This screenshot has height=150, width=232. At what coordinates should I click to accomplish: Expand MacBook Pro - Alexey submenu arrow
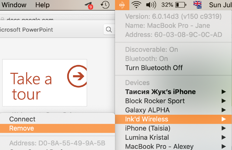[224, 146]
